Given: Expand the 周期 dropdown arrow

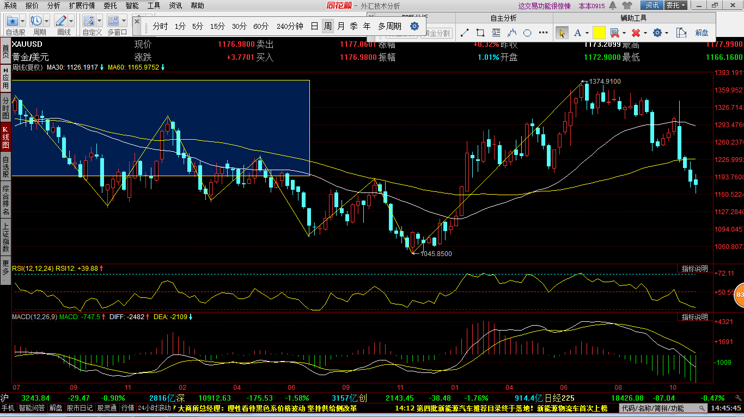Looking at the screenshot, I should 47,21.
